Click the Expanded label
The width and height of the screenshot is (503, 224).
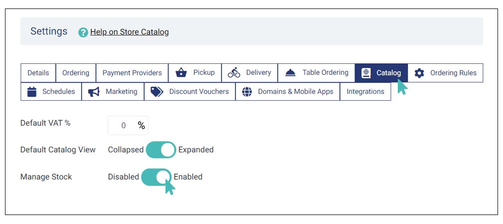pos(196,150)
